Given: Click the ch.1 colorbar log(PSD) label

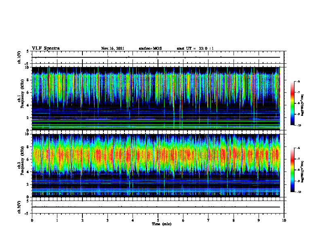Looking at the screenshot, I should [303, 105].
